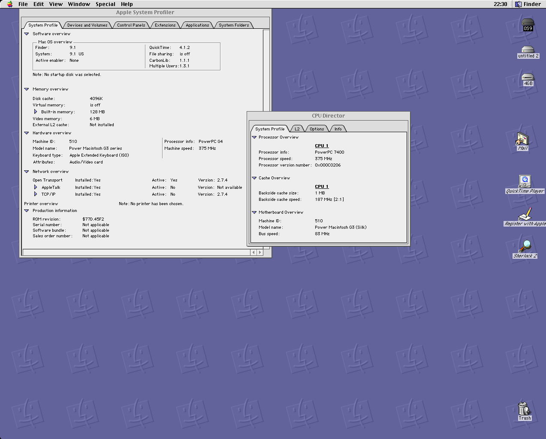Click 'Note: No printer has been chosen.'
546x439 pixels.
pyautogui.click(x=151, y=204)
